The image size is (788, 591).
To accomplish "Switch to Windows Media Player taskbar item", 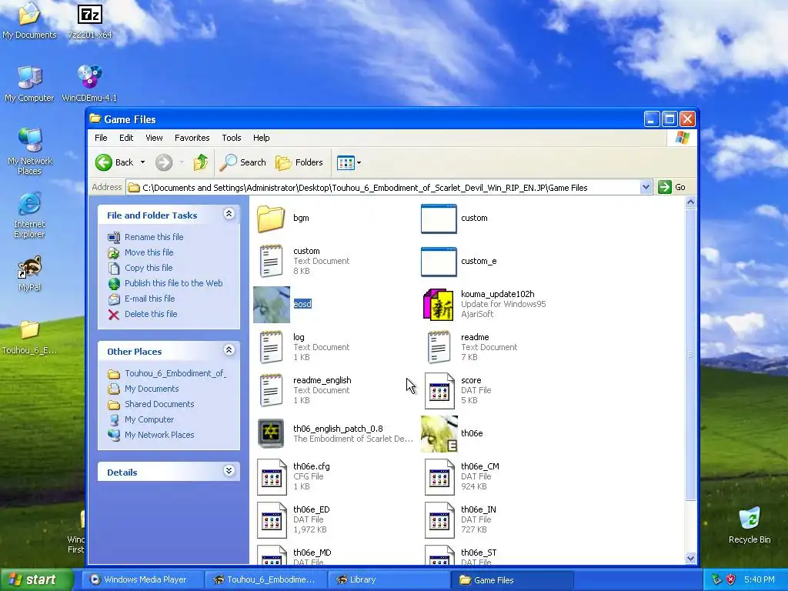I will click(x=142, y=580).
